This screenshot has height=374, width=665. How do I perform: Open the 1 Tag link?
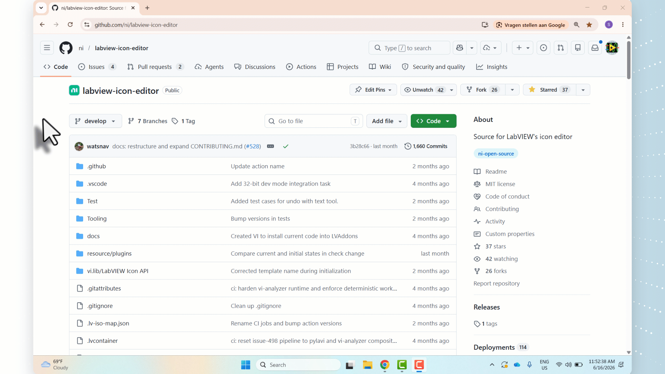(184, 121)
